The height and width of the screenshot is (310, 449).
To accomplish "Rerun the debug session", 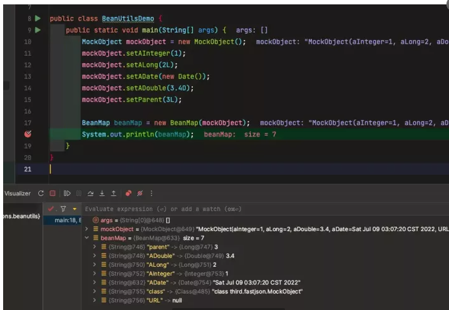I will coord(41,194).
